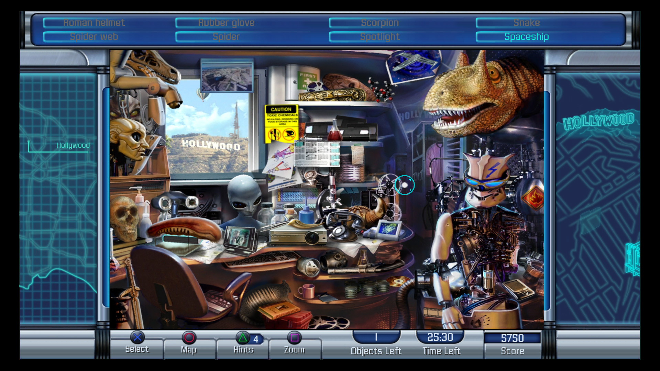Select Spaceship in the object list
This screenshot has width=660, height=371.
(526, 37)
